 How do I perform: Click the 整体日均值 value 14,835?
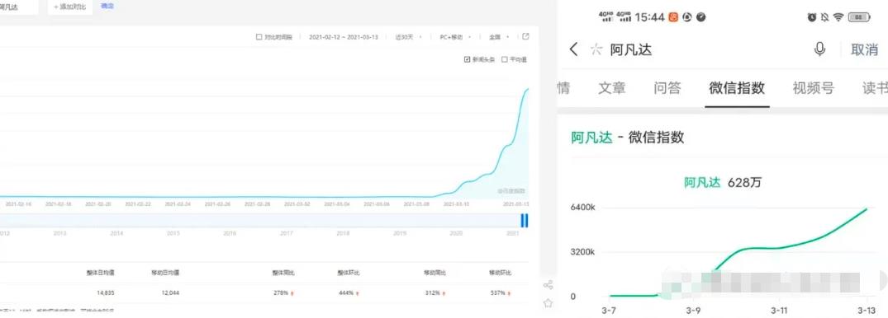click(x=106, y=292)
